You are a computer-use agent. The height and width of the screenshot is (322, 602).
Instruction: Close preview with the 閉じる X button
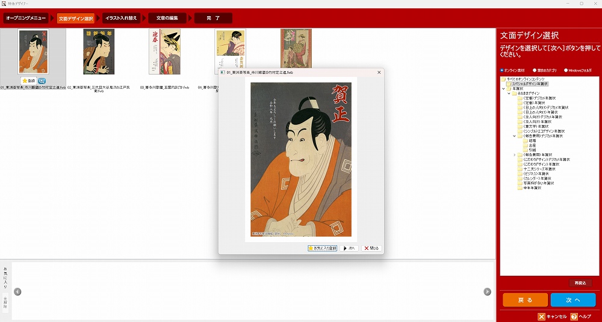click(x=371, y=248)
